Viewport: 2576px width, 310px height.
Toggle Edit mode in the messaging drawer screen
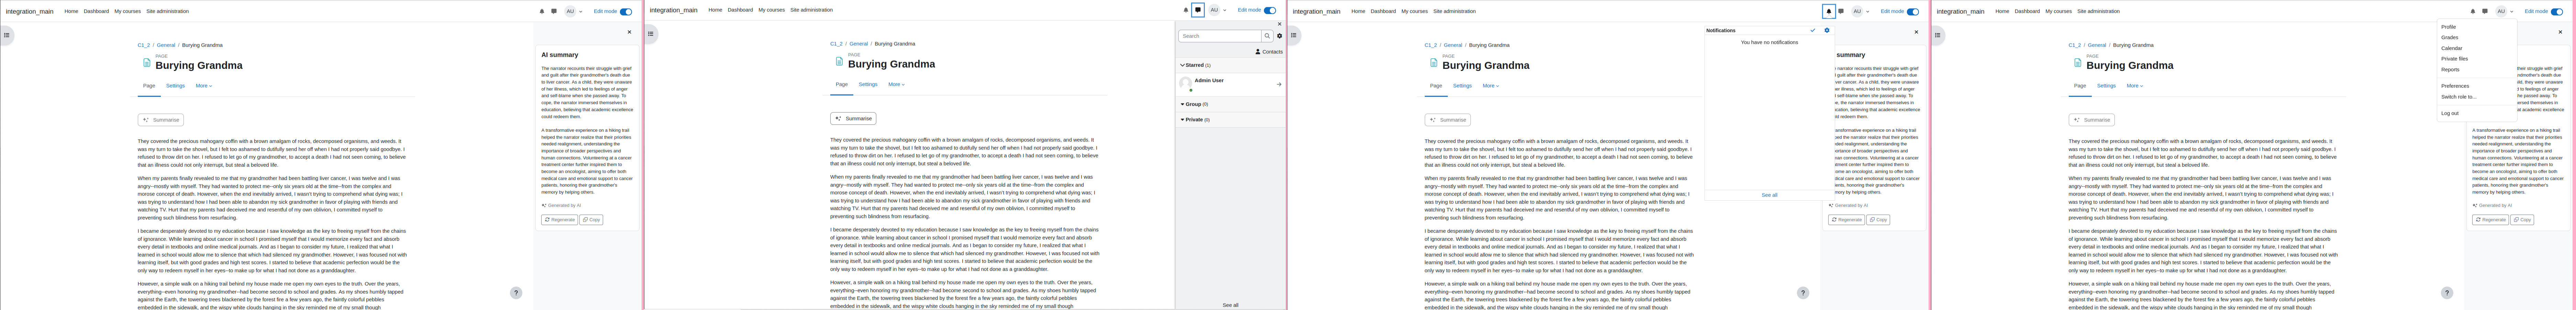click(x=1270, y=10)
